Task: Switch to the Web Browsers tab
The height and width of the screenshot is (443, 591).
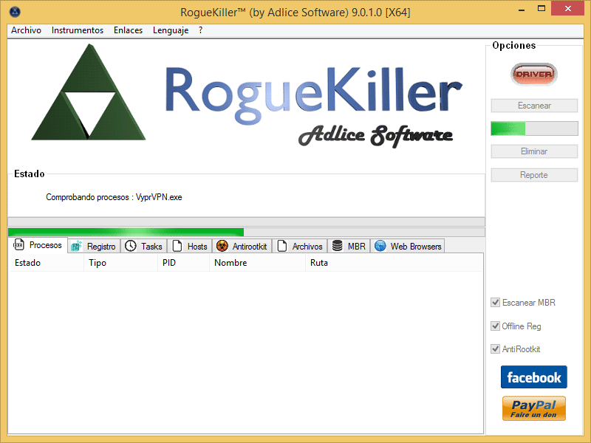Action: [408, 247]
